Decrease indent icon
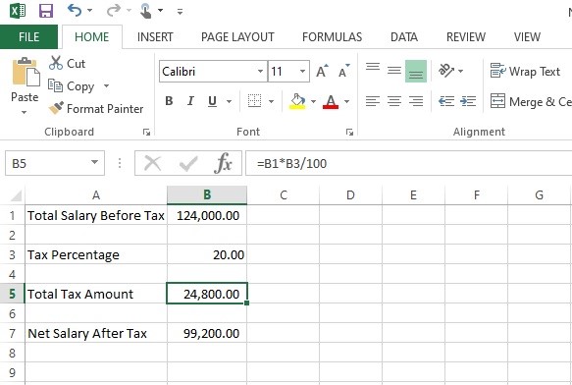 click(x=446, y=101)
